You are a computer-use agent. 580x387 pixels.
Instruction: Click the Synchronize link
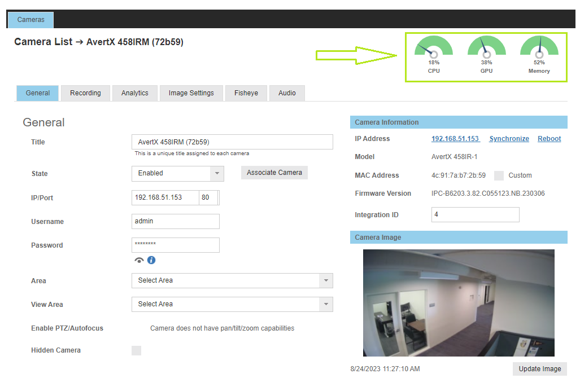click(x=509, y=139)
